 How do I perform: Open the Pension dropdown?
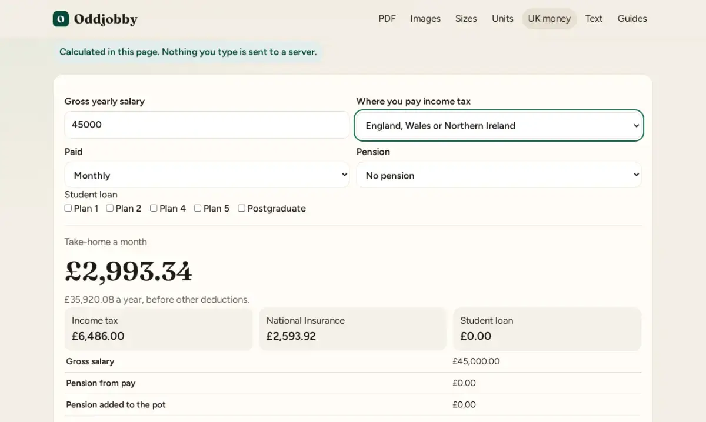pos(499,175)
